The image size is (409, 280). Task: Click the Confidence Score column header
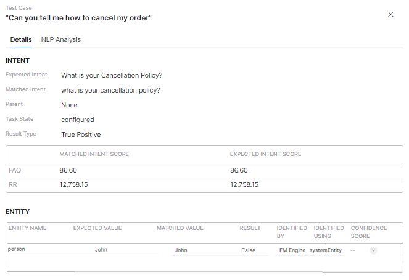click(369, 232)
